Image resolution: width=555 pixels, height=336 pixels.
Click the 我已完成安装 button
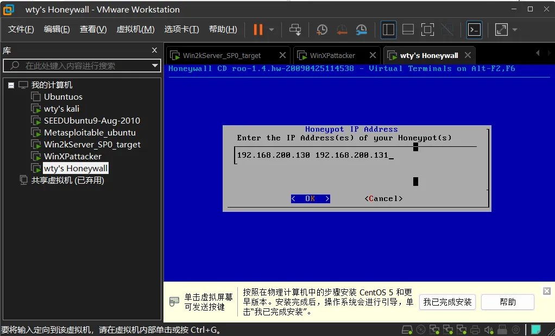tap(447, 302)
